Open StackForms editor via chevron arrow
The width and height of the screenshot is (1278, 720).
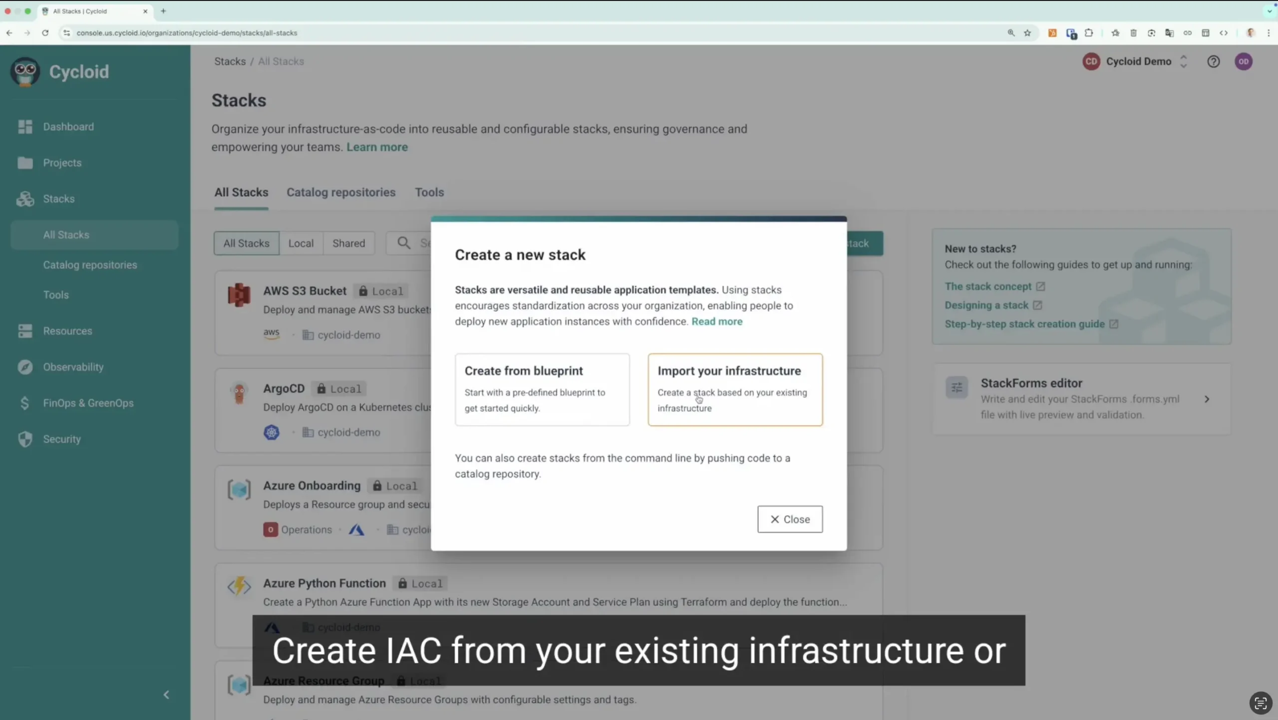[x=1207, y=399]
